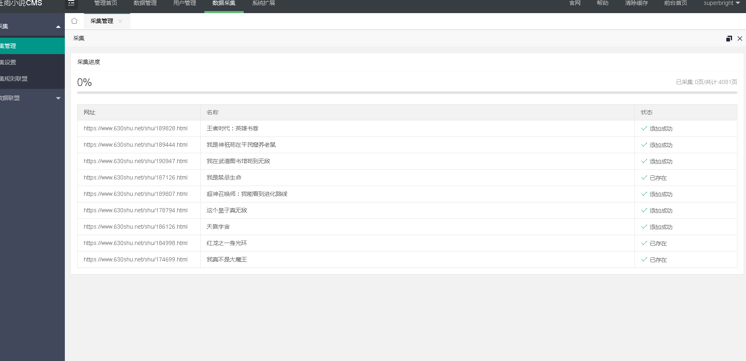Click checkmark icon beside 我是禁忌生命 status
This screenshot has height=361, width=746.
pyautogui.click(x=644, y=177)
